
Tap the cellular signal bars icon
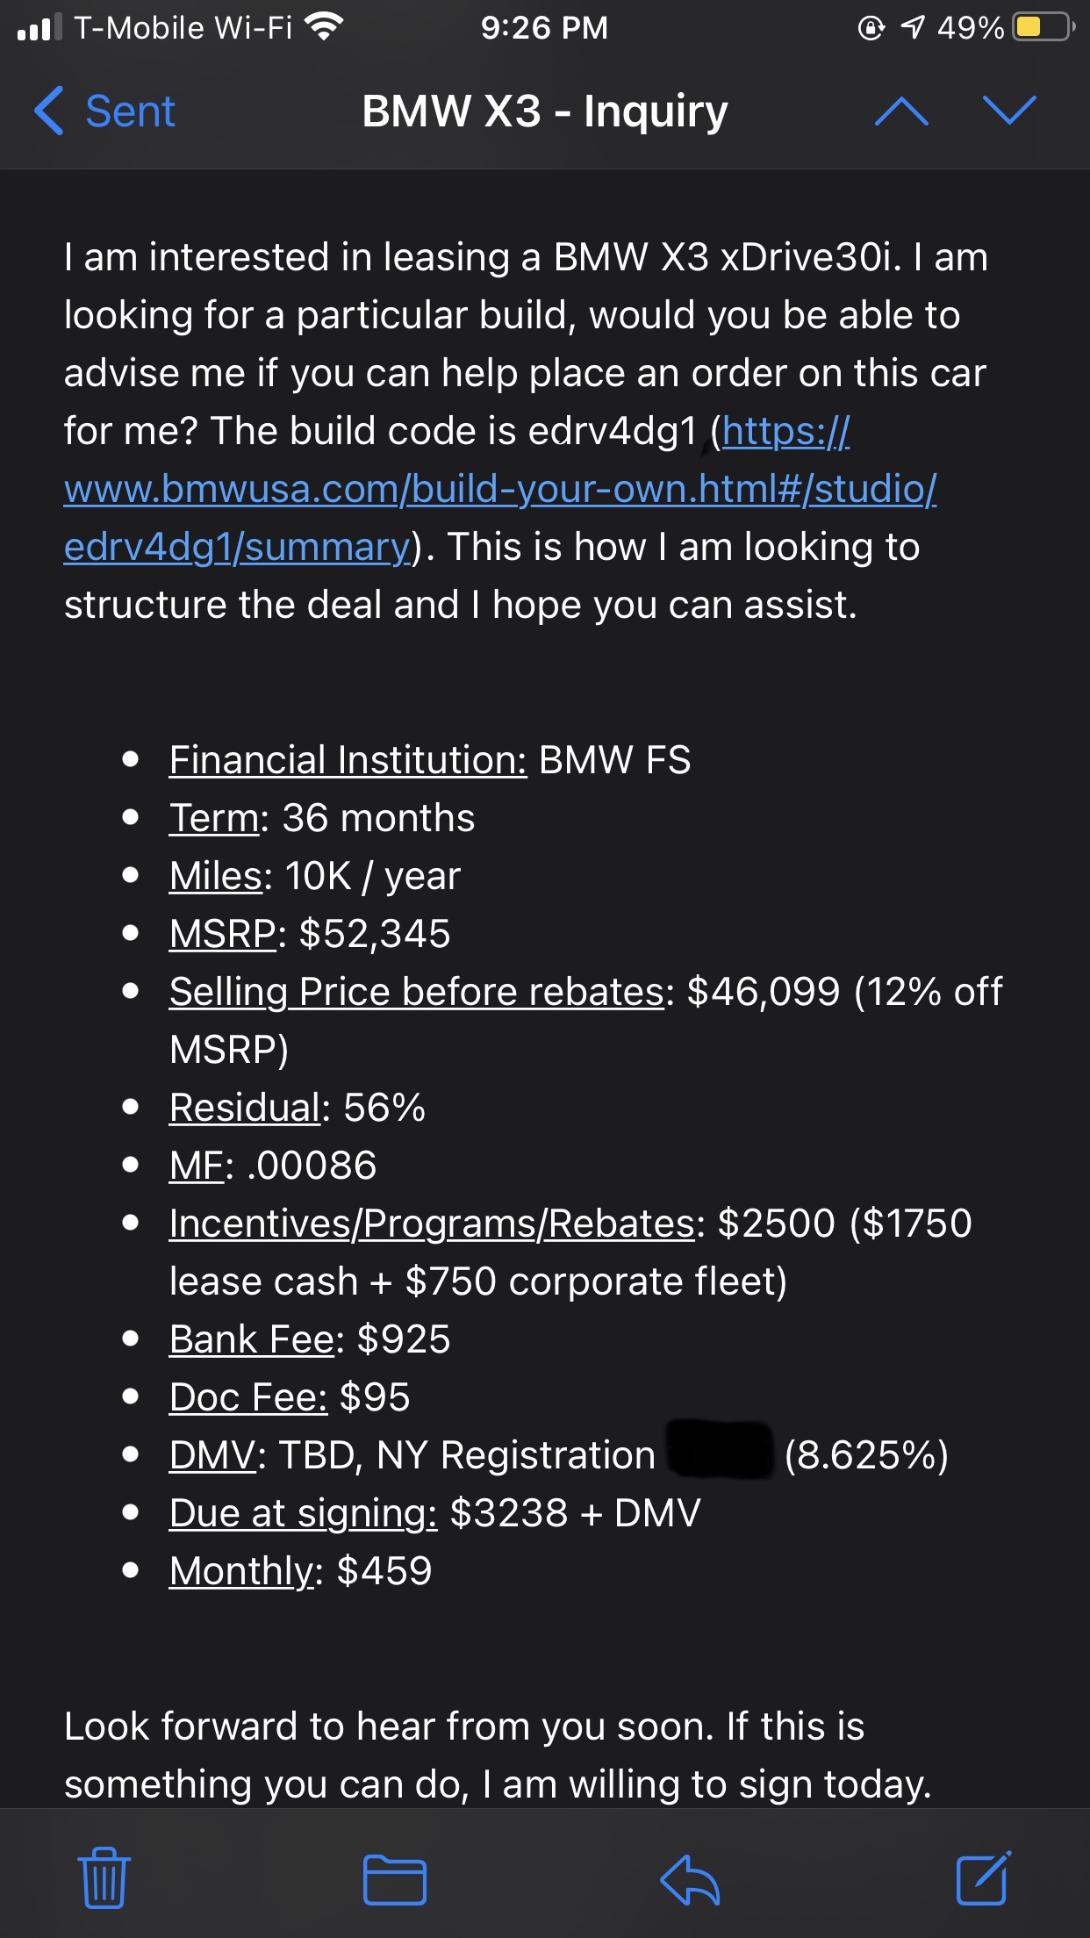point(39,27)
